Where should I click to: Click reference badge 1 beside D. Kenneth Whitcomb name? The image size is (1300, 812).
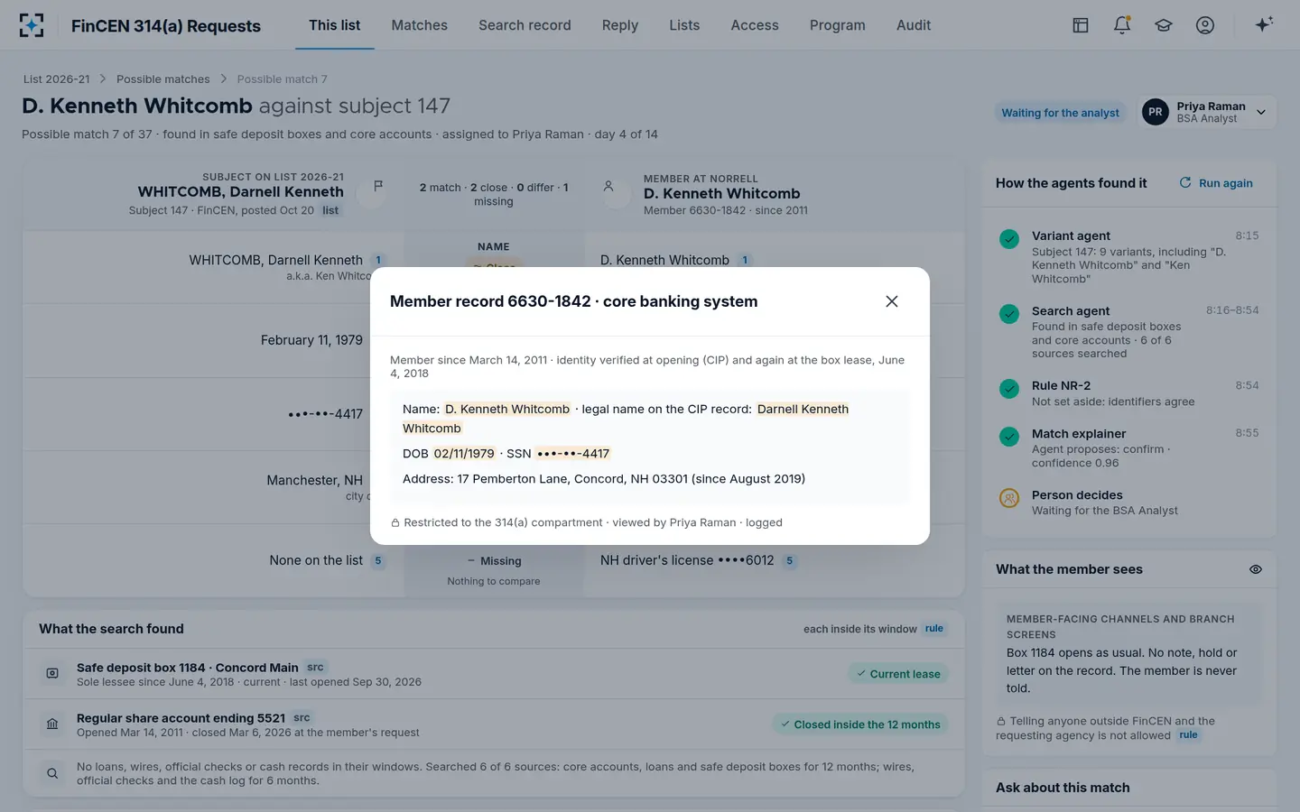pos(745,260)
